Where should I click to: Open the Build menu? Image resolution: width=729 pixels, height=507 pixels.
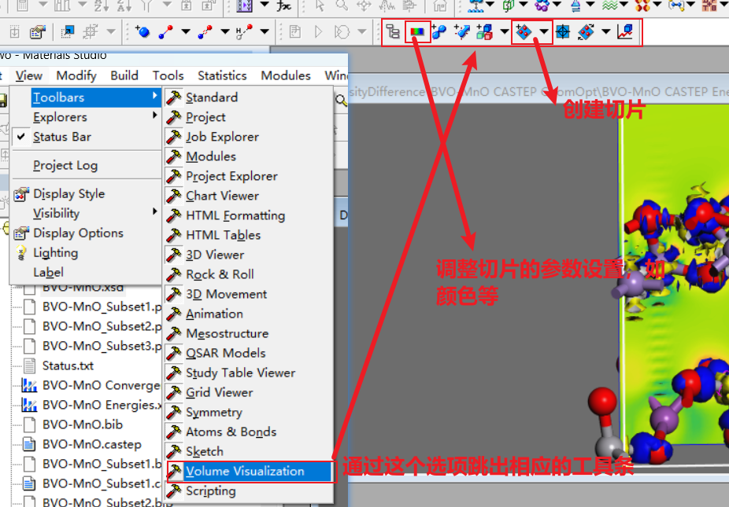coord(124,75)
